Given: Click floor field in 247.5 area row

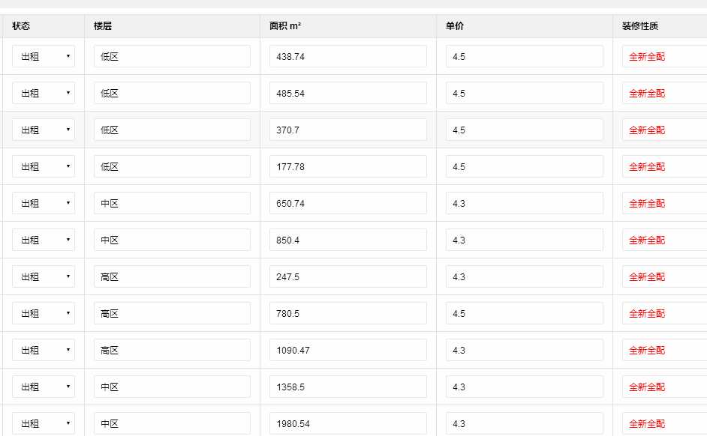Looking at the screenshot, I should coord(172,276).
